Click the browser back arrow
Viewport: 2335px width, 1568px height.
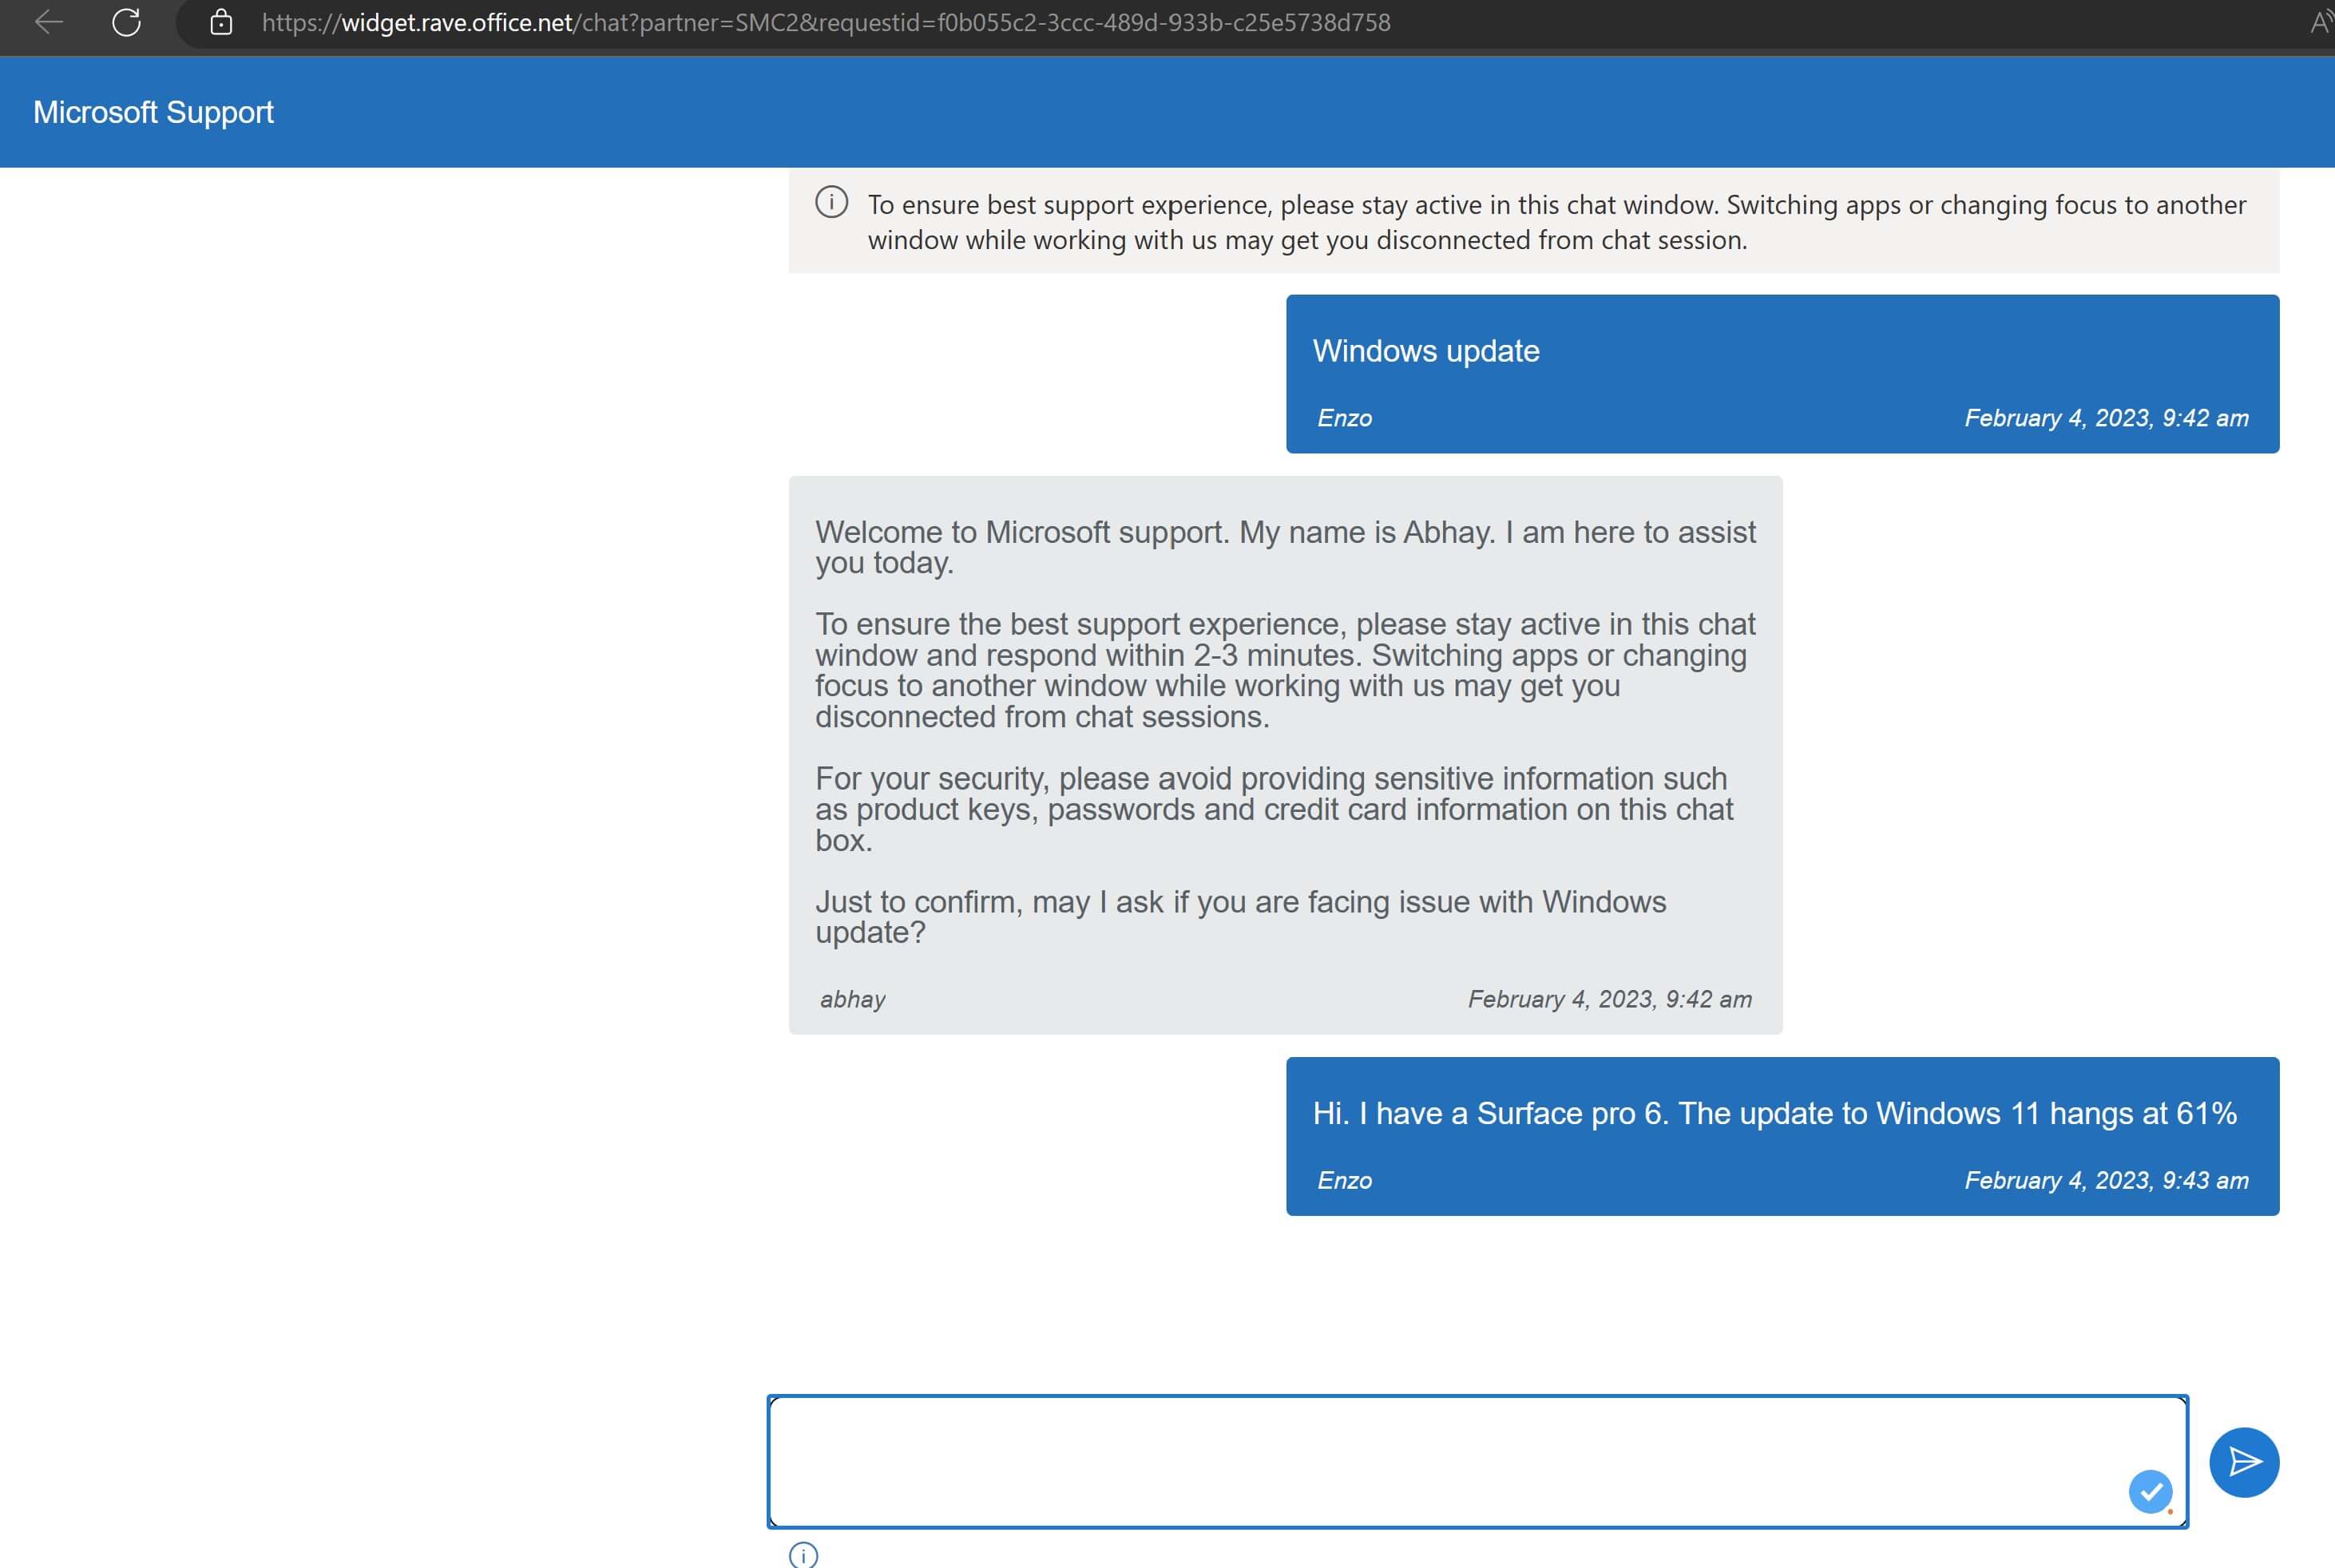[x=48, y=22]
